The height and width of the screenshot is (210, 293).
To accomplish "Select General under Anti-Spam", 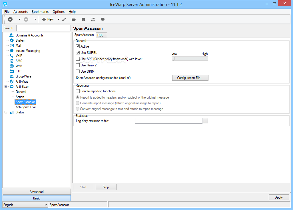I will pos(21,92).
